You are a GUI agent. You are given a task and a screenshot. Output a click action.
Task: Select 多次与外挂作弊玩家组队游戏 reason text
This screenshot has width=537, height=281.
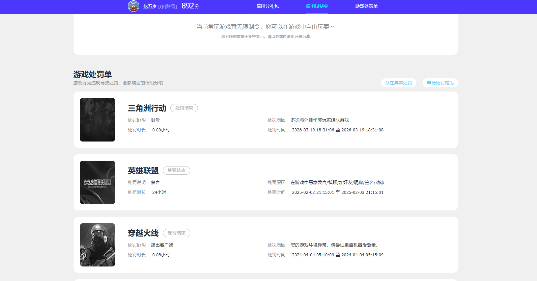320,120
